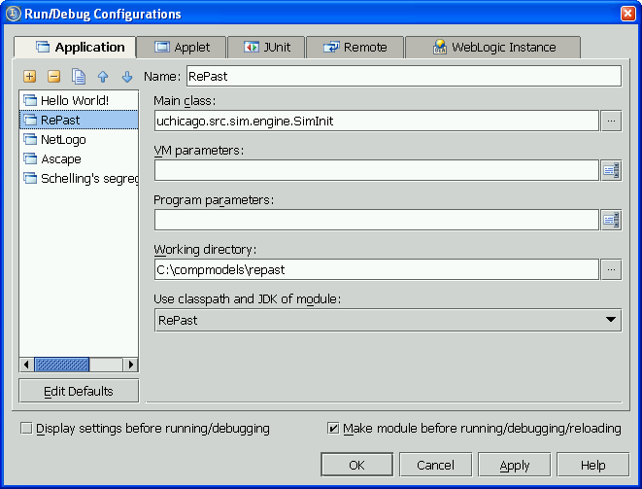Click the Cancel button

coord(436,465)
